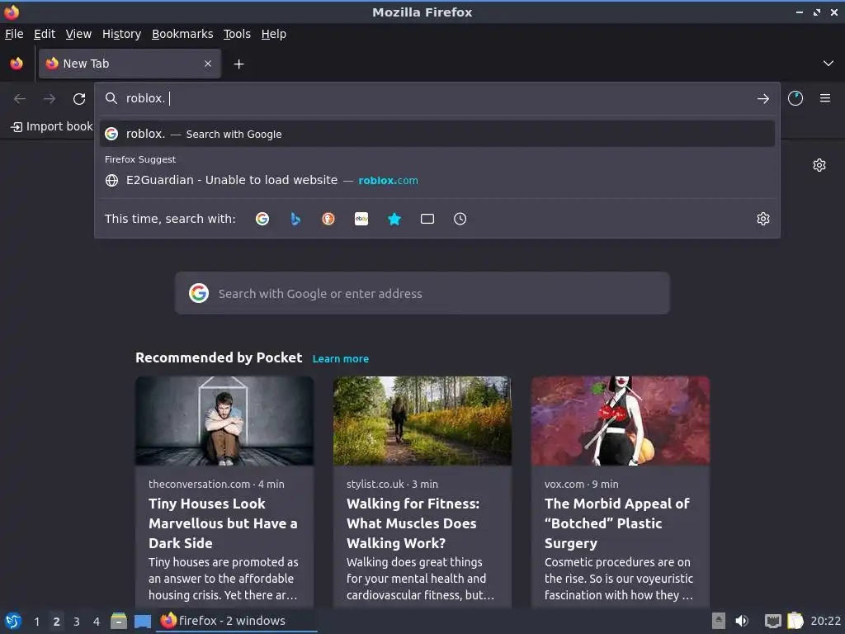Open the File menu
This screenshot has width=845, height=634.
point(14,34)
